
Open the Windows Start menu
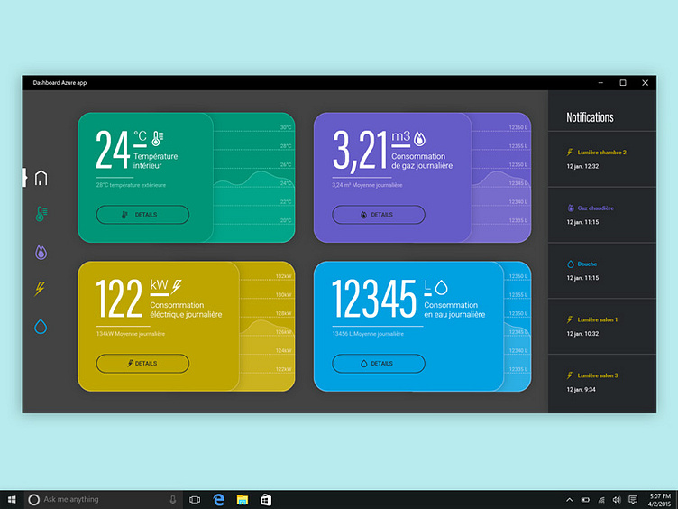pos(13,499)
